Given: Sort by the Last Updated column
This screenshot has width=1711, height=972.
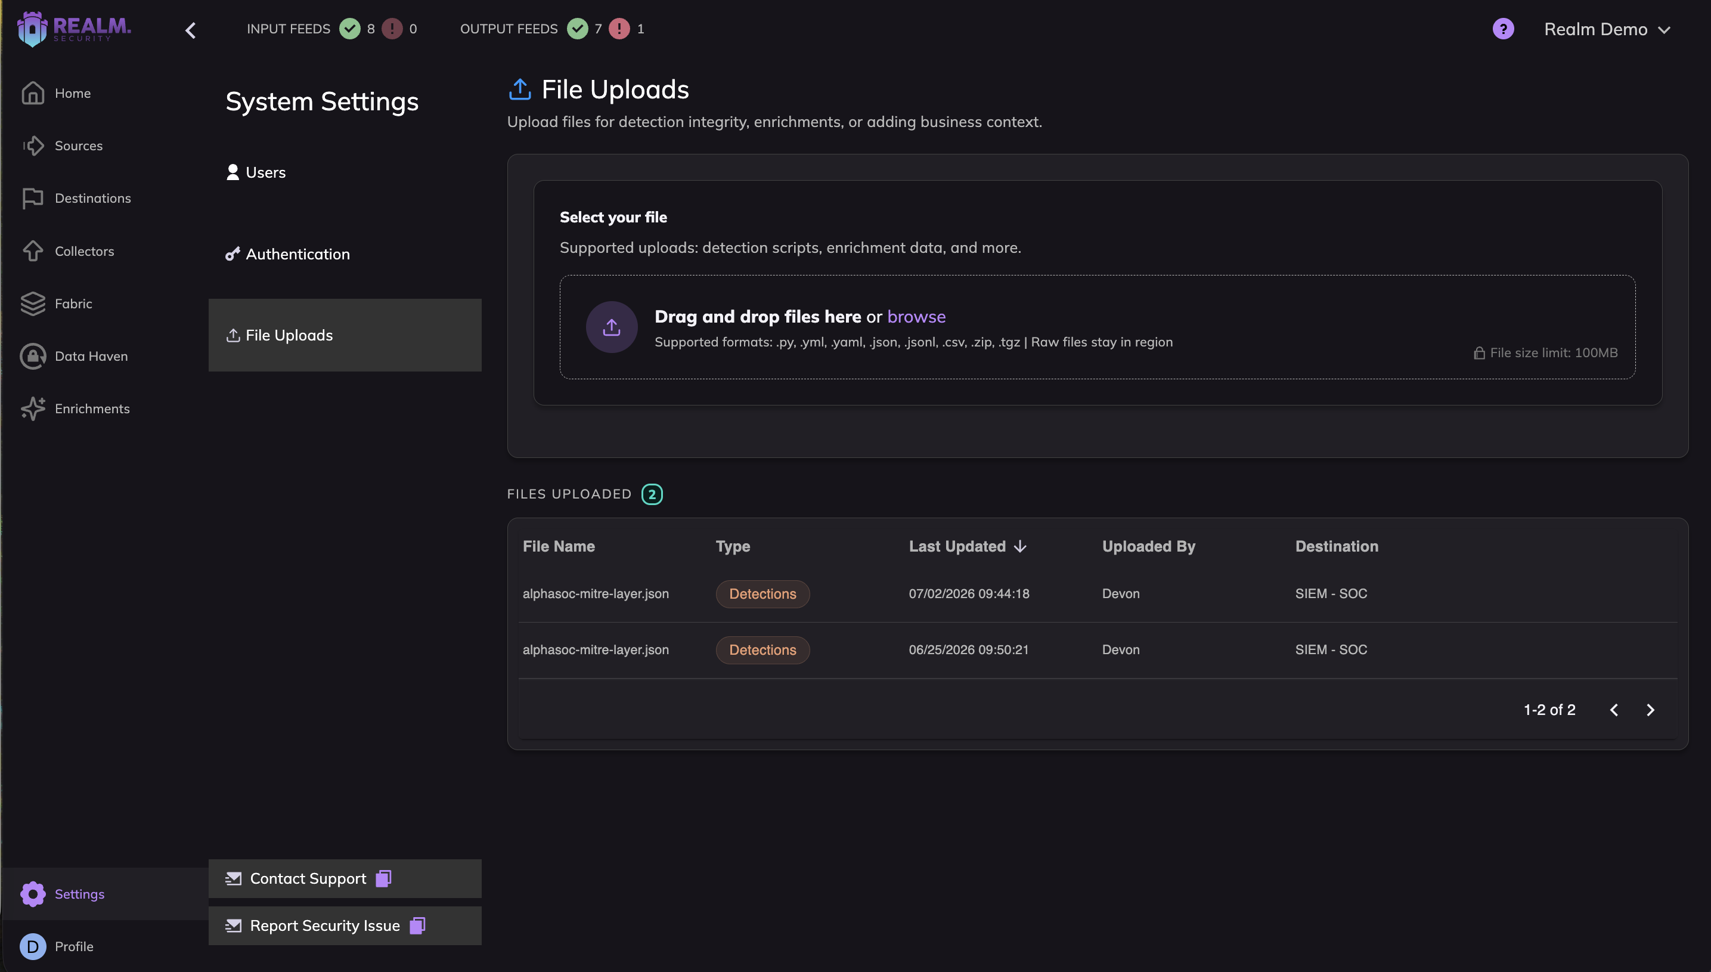Looking at the screenshot, I should click(968, 547).
